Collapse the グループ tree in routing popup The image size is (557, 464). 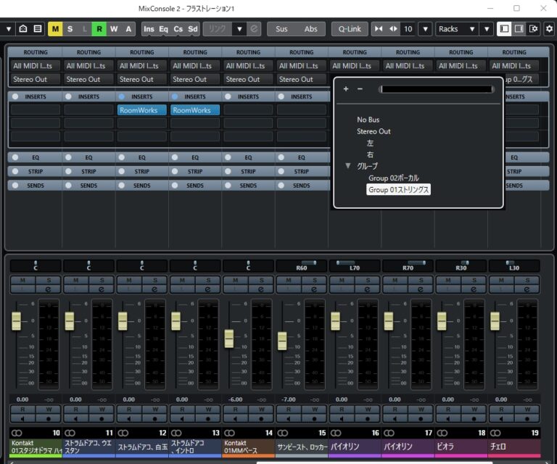click(x=348, y=166)
